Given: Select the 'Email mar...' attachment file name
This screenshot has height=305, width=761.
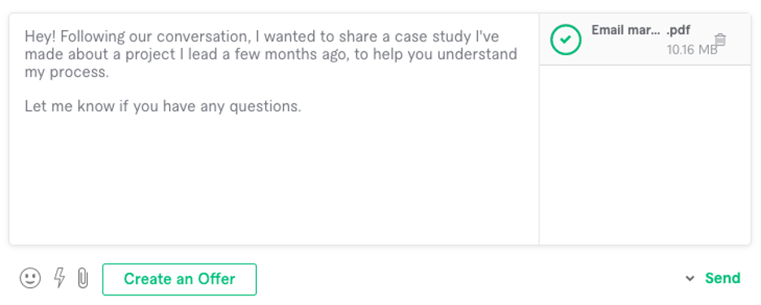Looking at the screenshot, I should tap(625, 31).
